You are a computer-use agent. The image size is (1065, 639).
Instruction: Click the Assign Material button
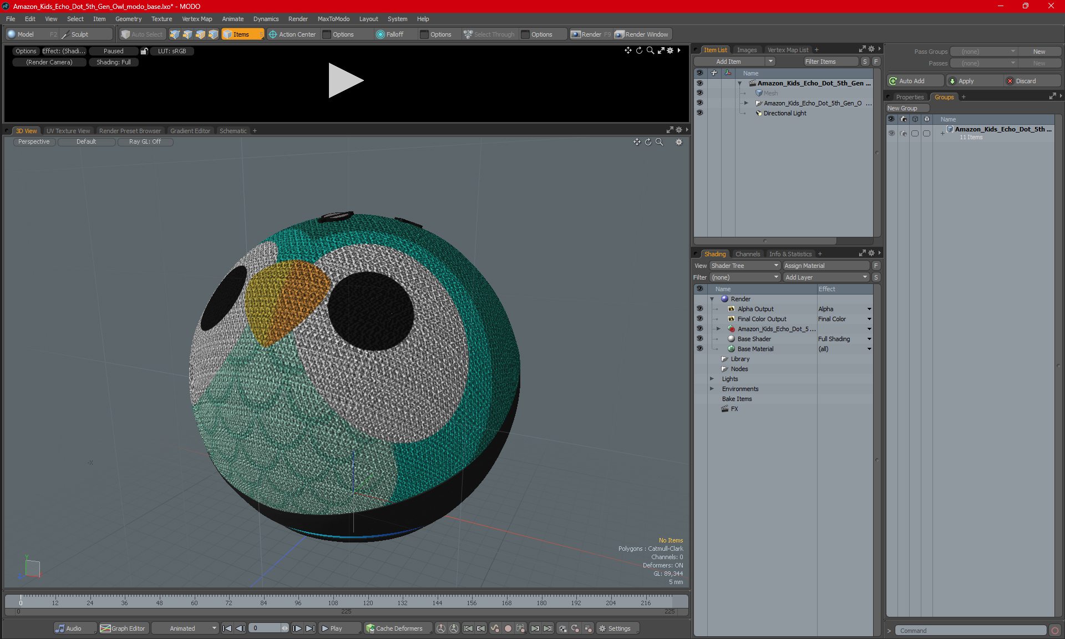tap(825, 266)
